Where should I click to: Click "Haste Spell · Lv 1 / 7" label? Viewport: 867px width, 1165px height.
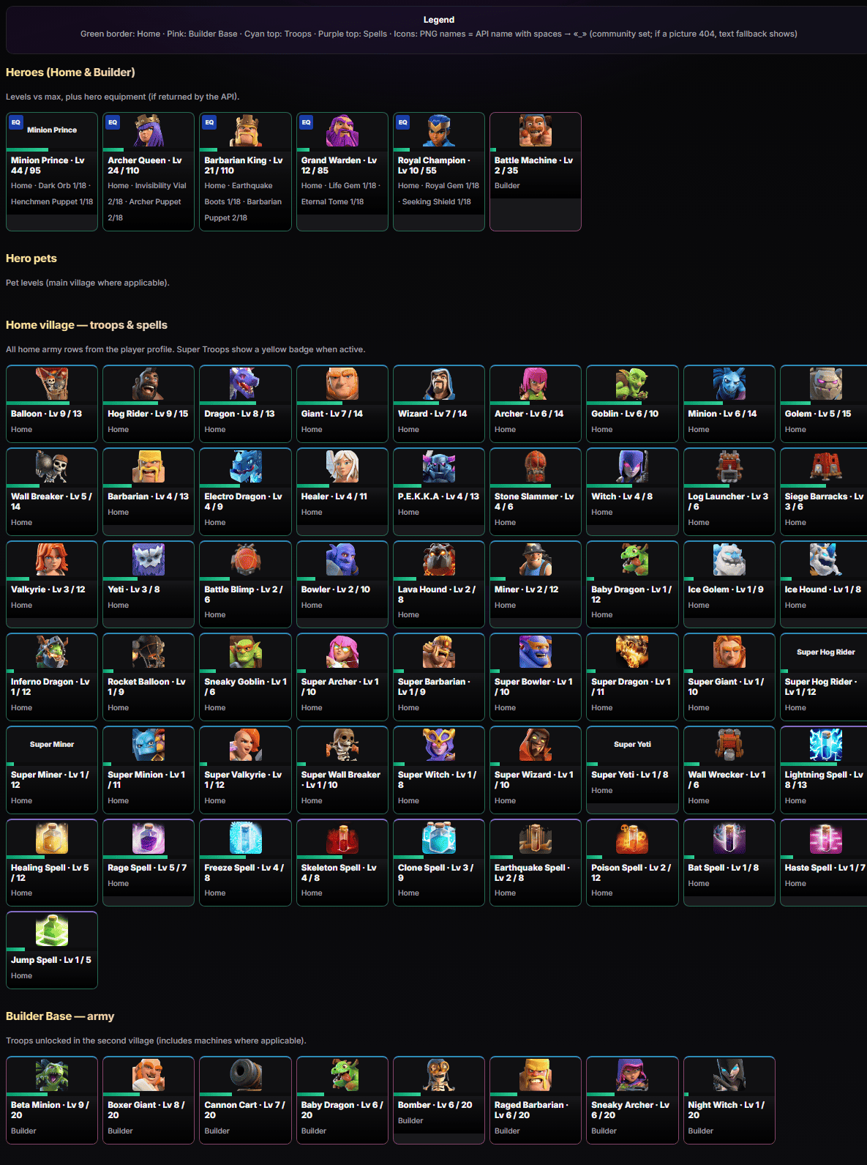pos(825,868)
